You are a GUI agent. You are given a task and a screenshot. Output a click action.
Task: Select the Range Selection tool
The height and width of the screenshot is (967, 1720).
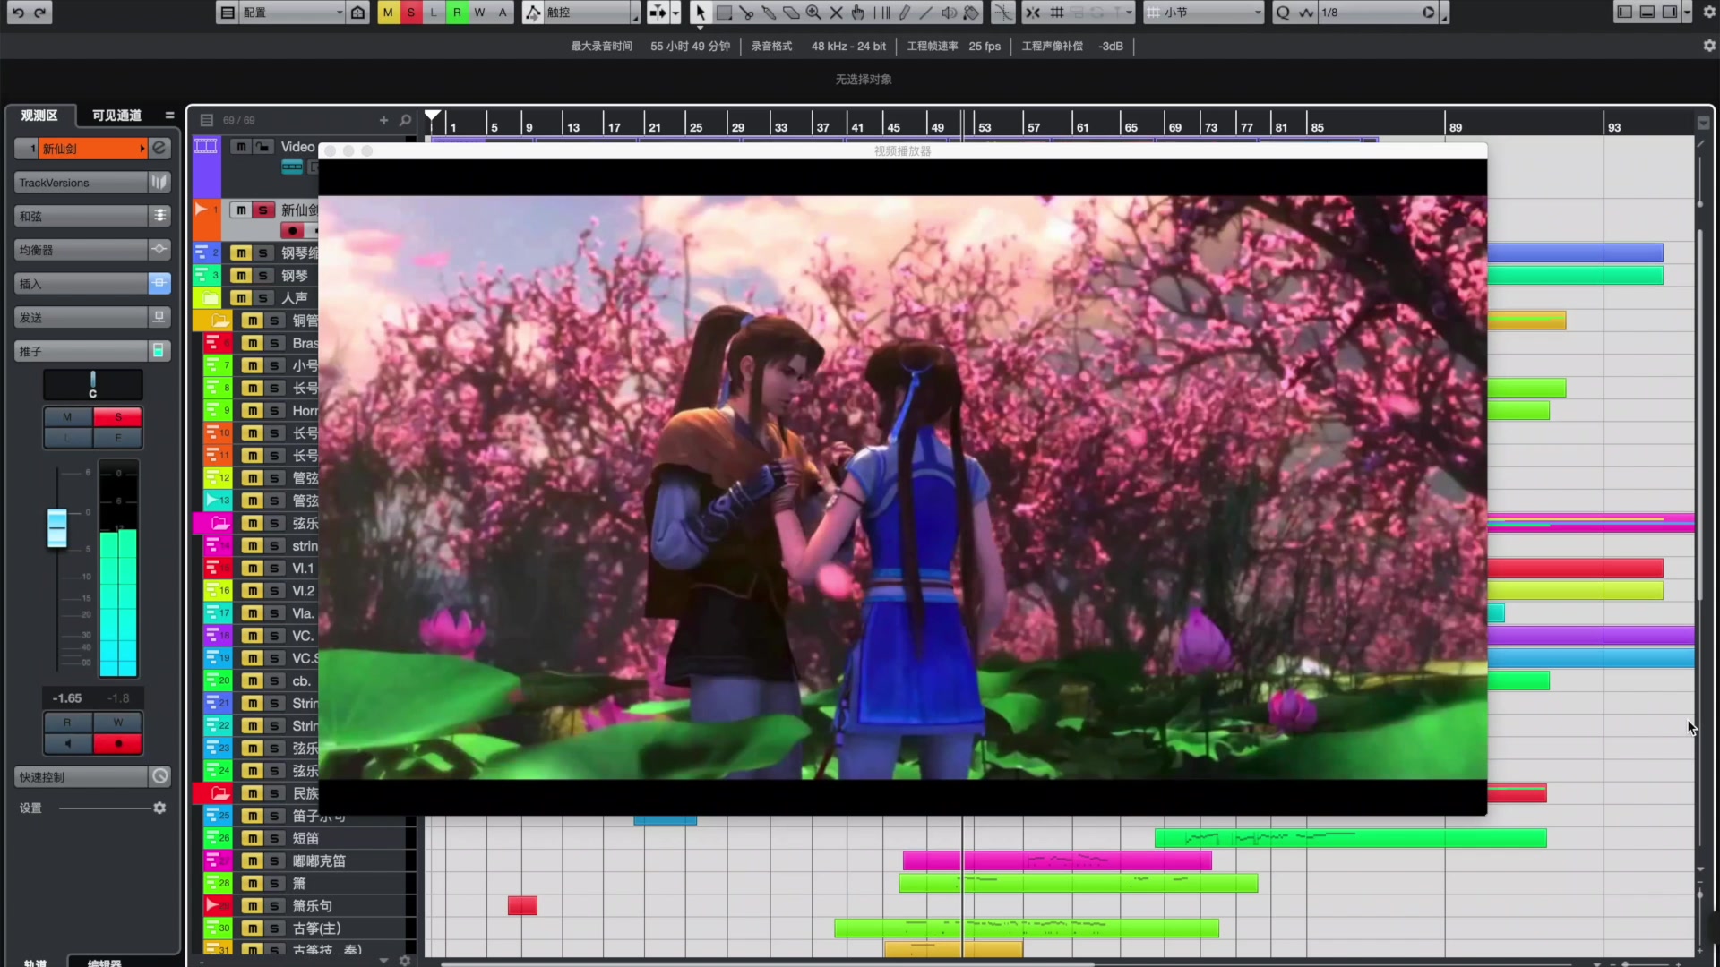click(724, 13)
